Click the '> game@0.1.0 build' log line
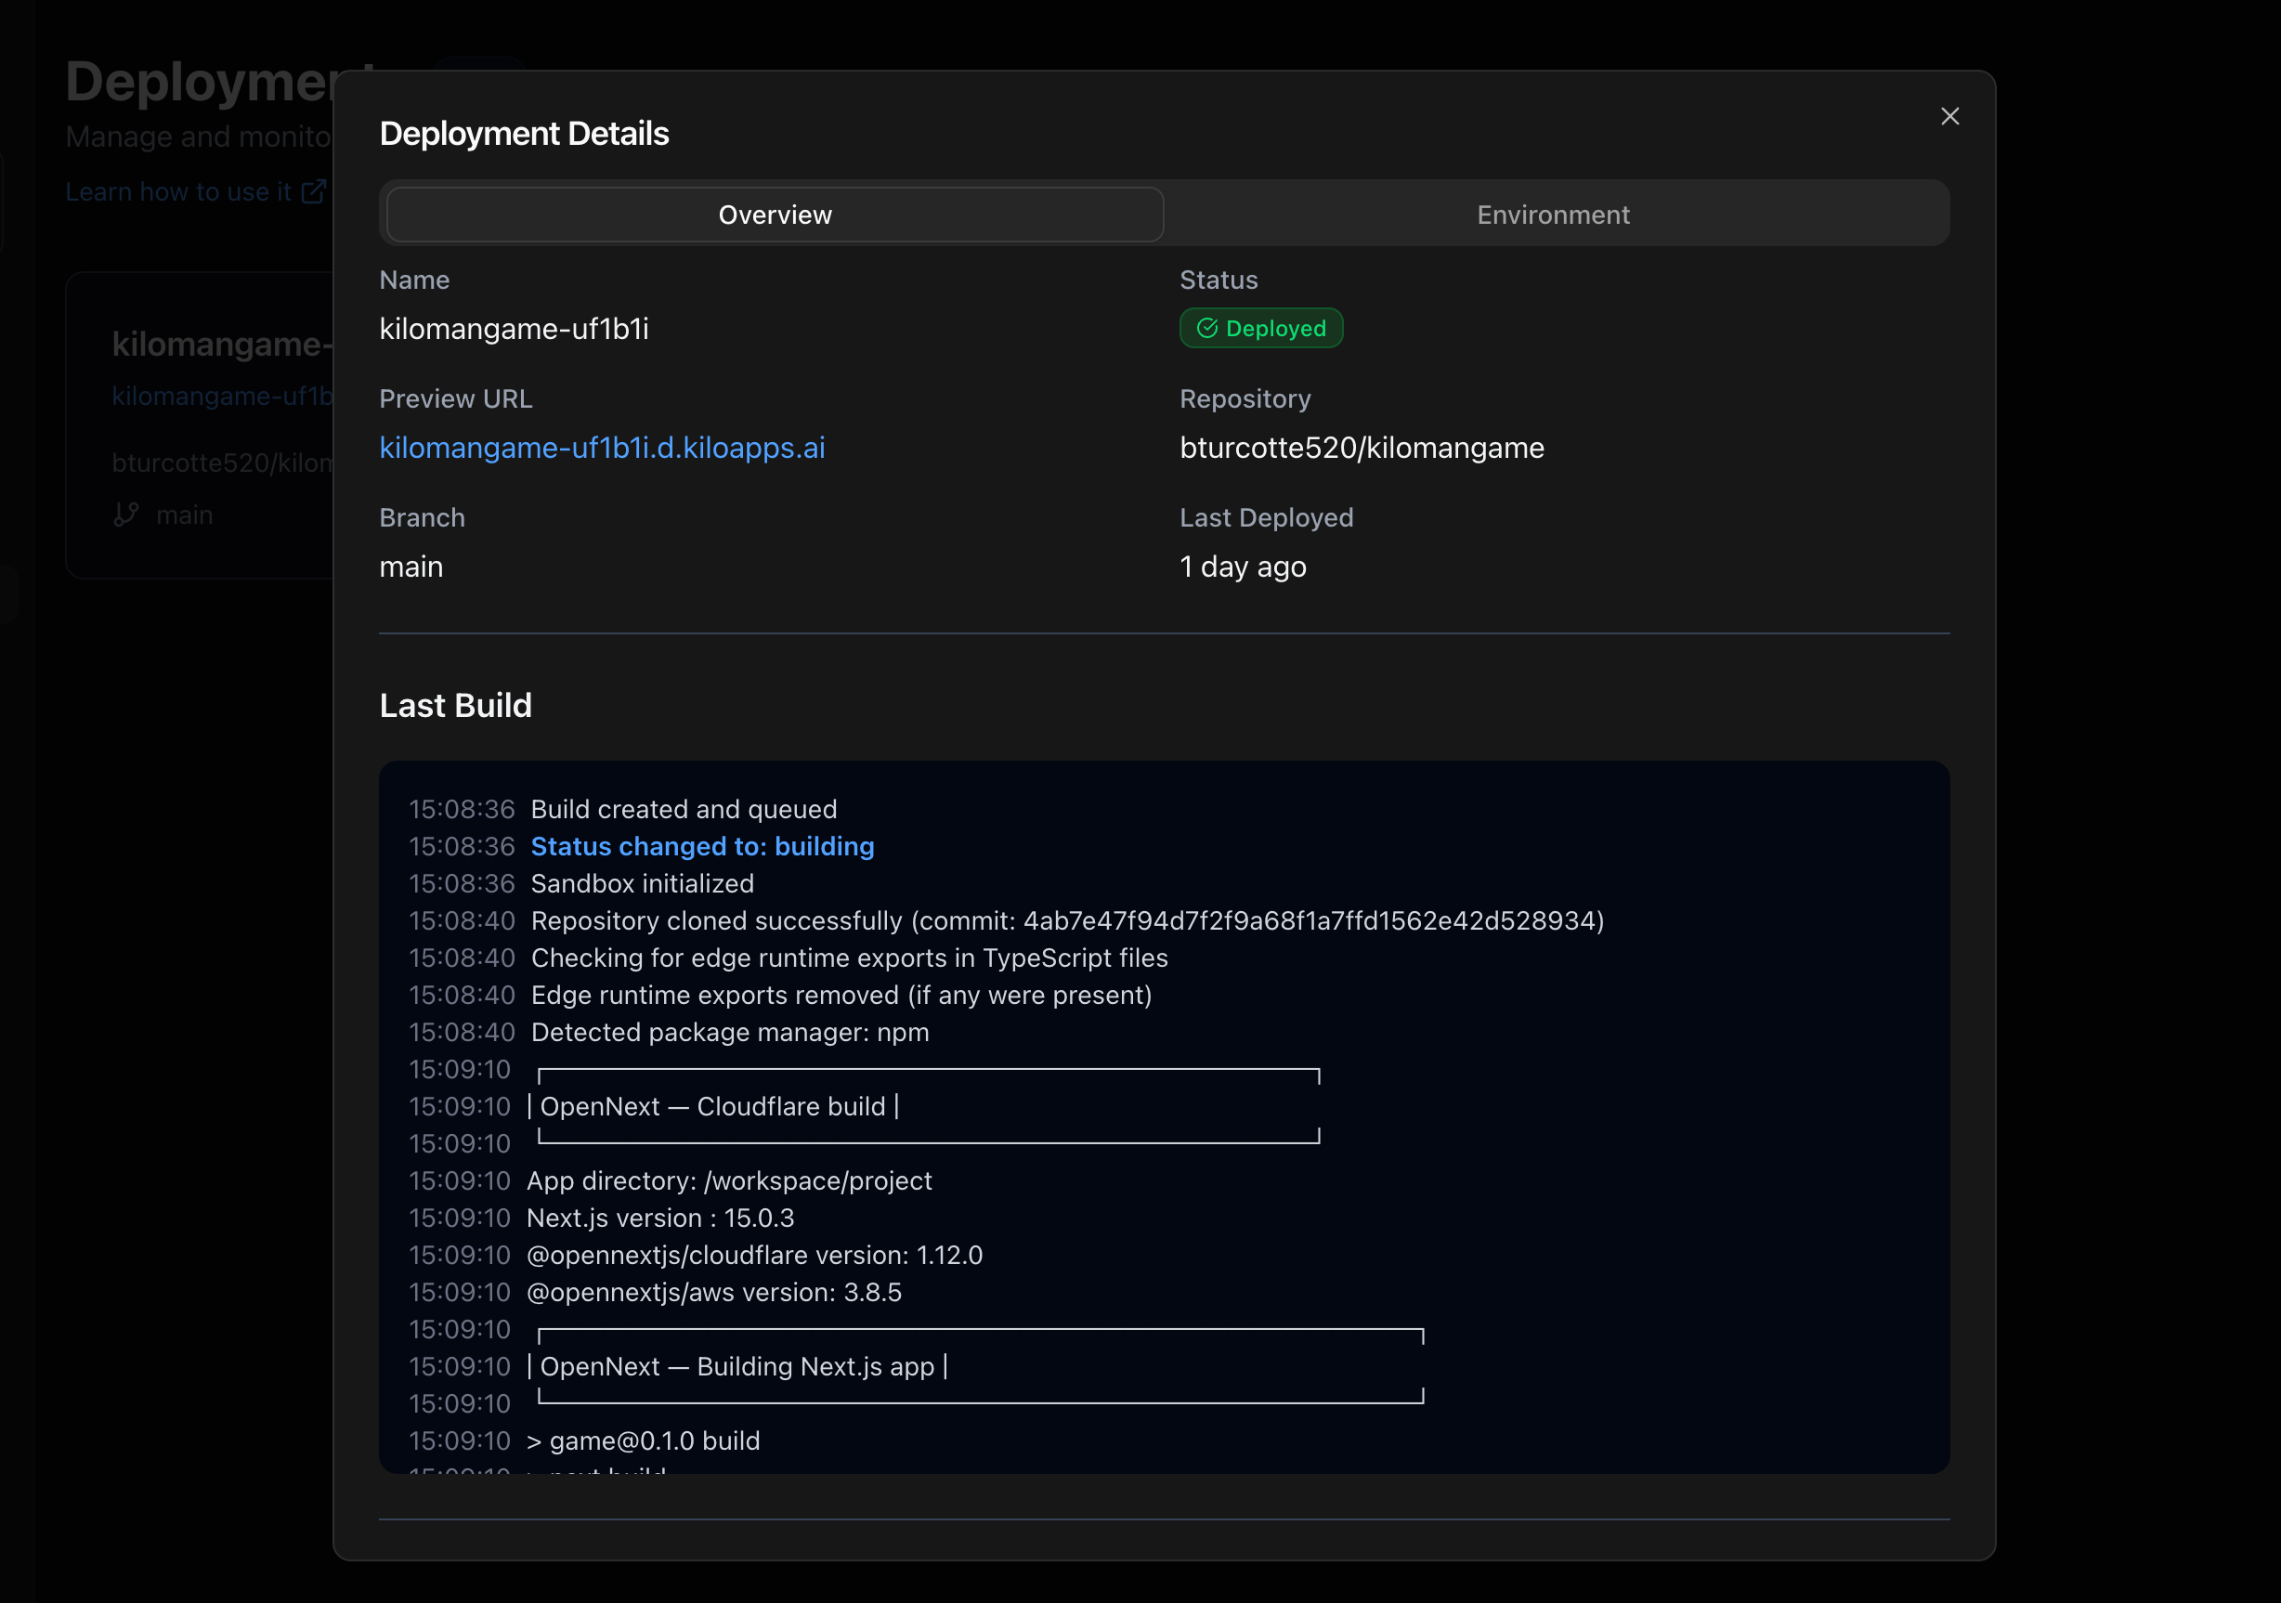The height and width of the screenshot is (1603, 2281). pos(644,1440)
